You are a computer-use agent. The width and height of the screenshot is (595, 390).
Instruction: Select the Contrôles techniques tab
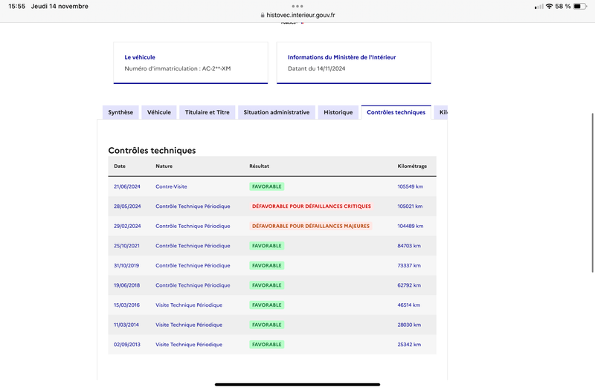pos(396,112)
